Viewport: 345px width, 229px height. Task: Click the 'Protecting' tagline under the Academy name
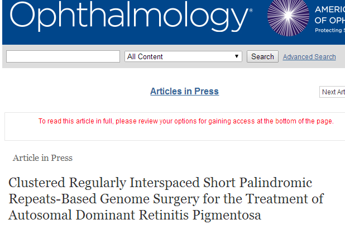click(x=330, y=30)
